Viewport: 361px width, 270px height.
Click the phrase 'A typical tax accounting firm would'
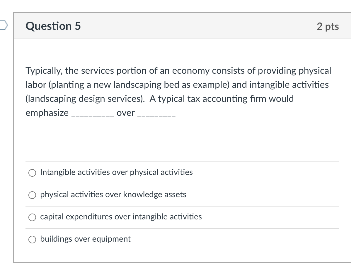click(x=222, y=99)
